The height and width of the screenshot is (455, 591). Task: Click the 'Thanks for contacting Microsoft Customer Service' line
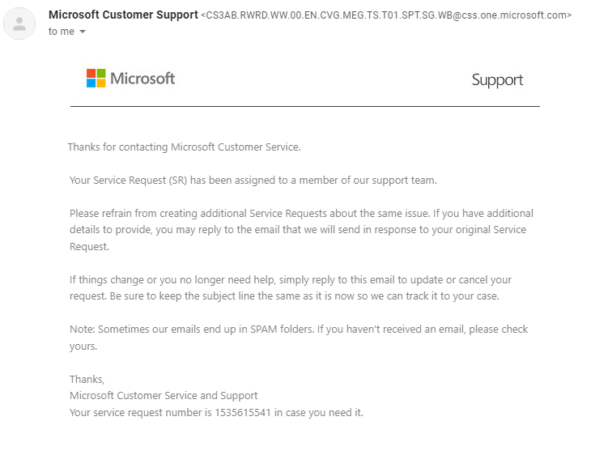click(x=184, y=147)
